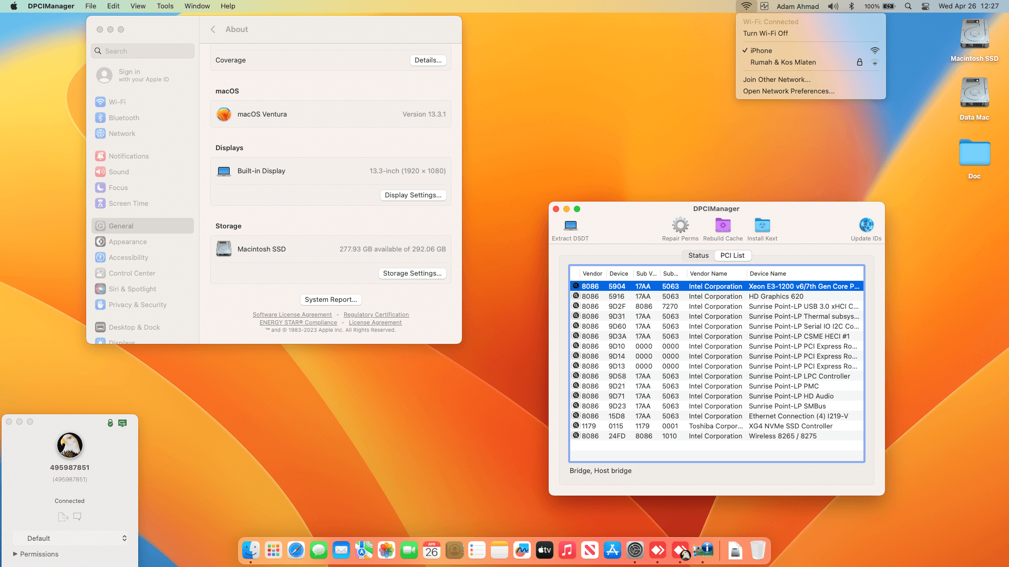Open the ENERGY STAR Compliance link
This screenshot has height=567, width=1009.
(x=298, y=323)
